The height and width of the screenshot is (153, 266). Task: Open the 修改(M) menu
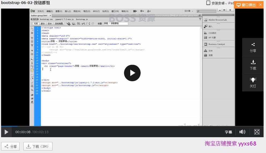coord(77,11)
